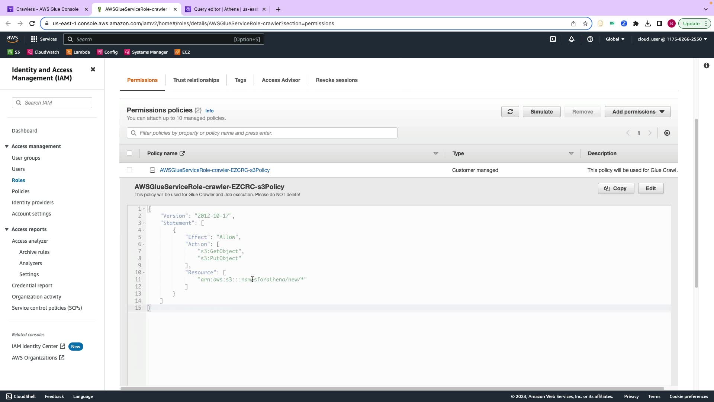Open the Add permissions dropdown
714x402 pixels.
point(637,112)
